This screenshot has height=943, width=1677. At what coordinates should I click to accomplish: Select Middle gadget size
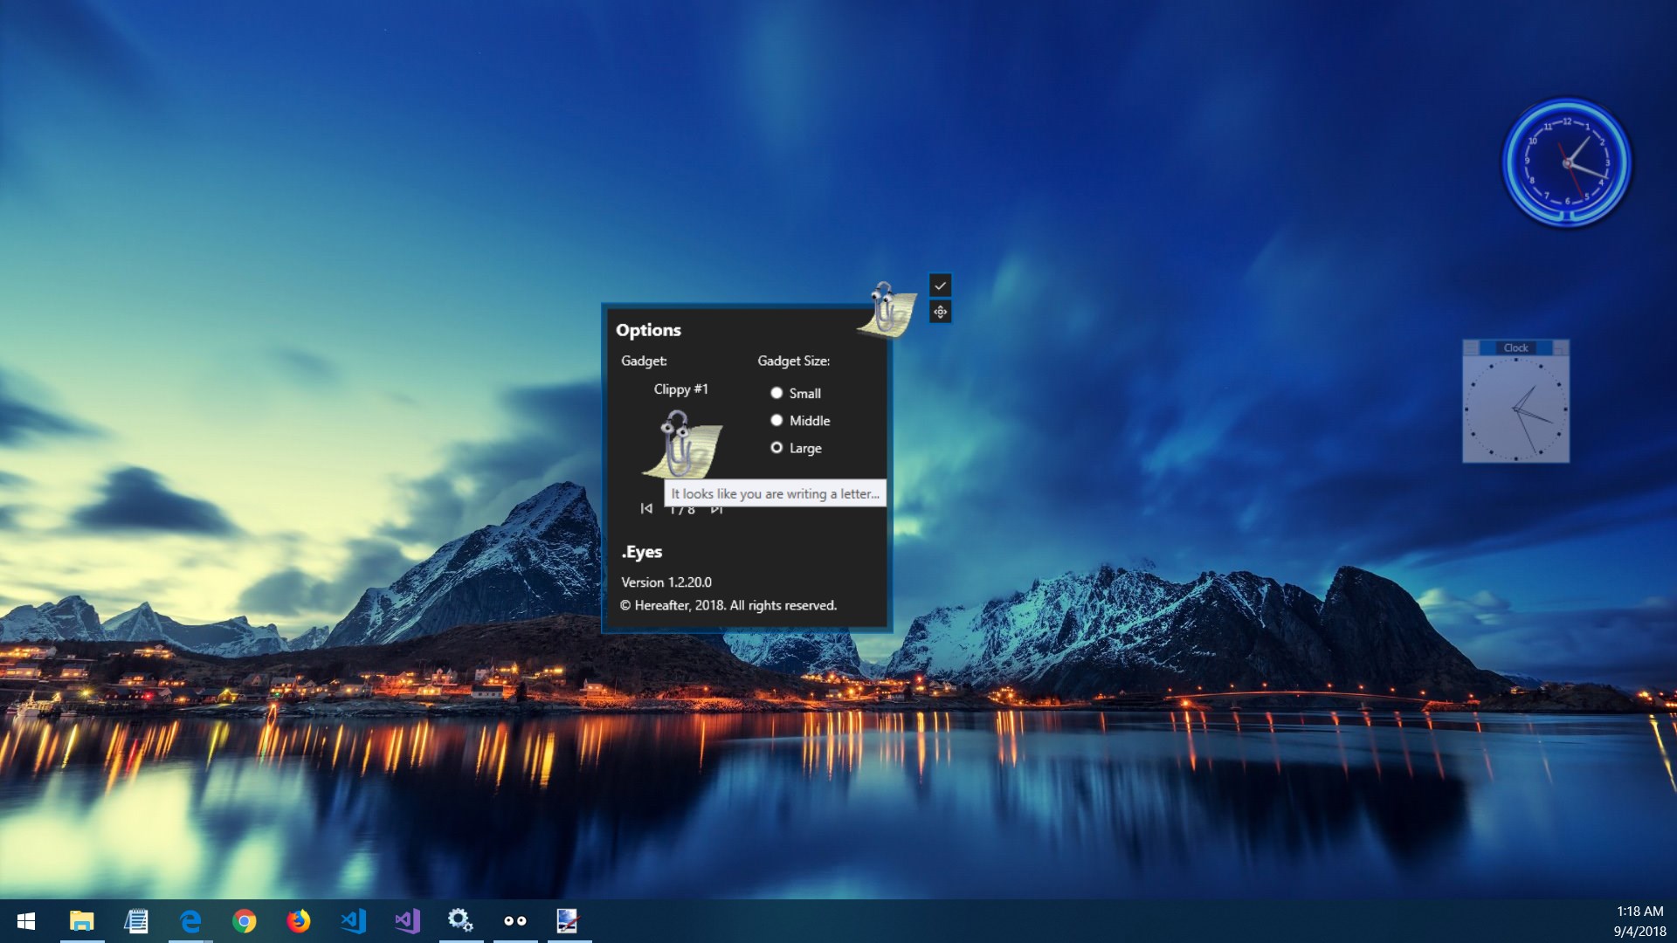point(776,420)
